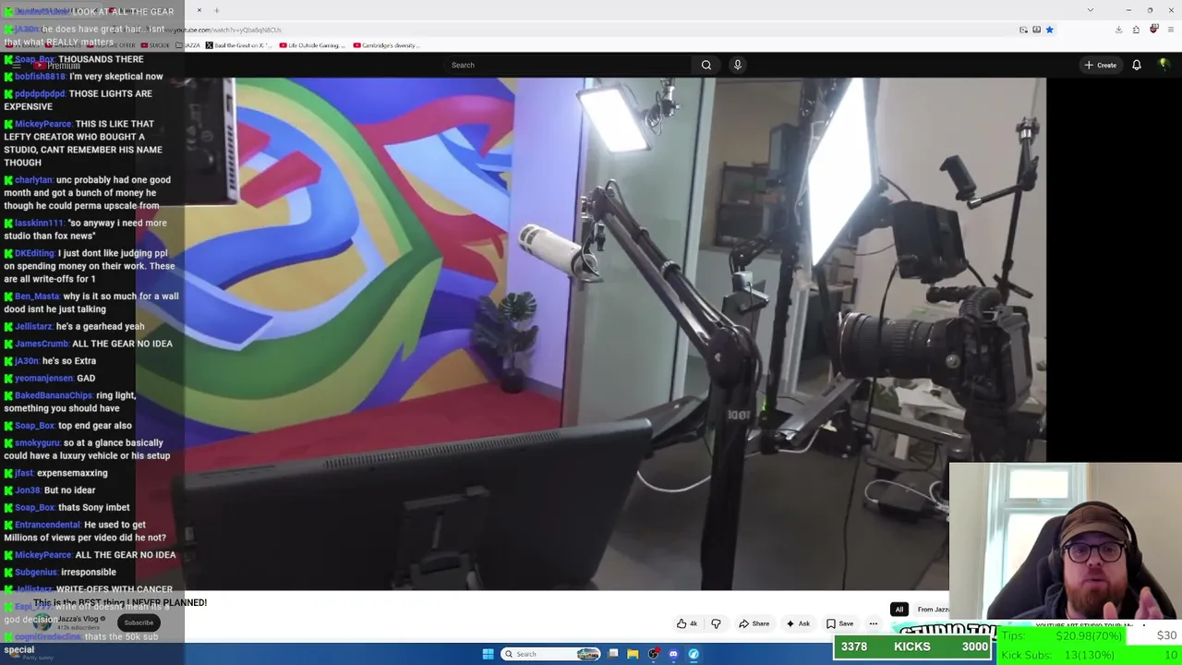The height and width of the screenshot is (665, 1182).
Task: Open the Basil the Great on X bookmark
Action: [238, 45]
